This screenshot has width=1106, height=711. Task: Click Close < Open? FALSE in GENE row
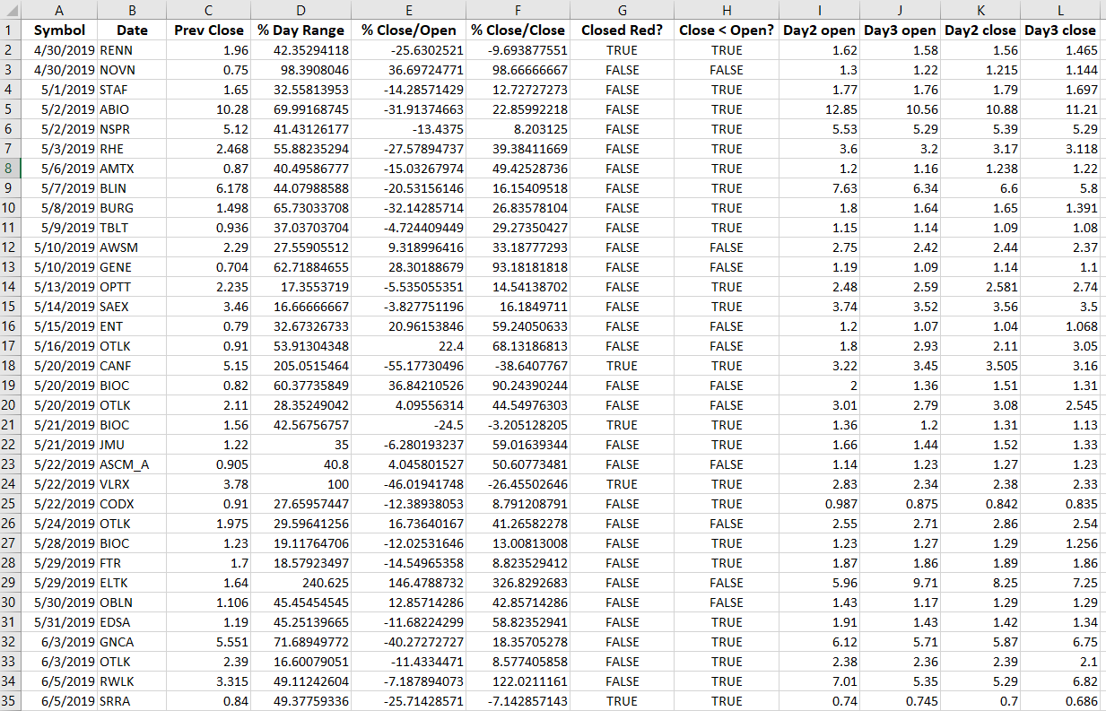(x=727, y=267)
